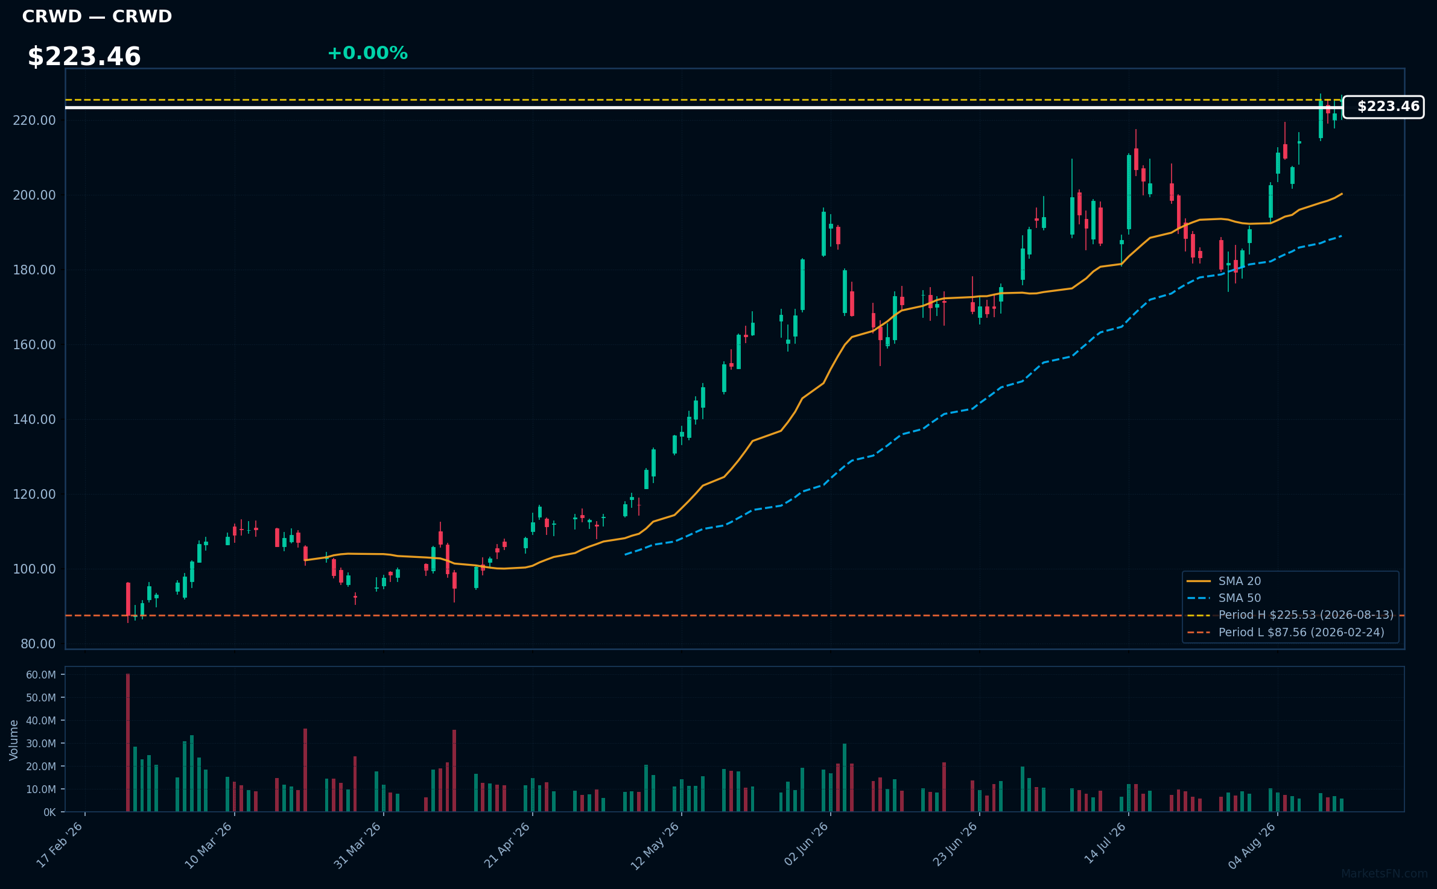Screen dimensions: 1437x889
Task: Click the 200.00 price axis label
Action: tap(34, 195)
